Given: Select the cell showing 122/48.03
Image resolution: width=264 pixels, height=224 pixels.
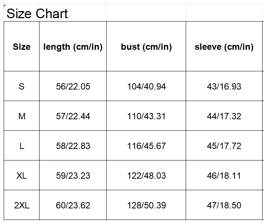Looking at the screenshot, I should [146, 176].
